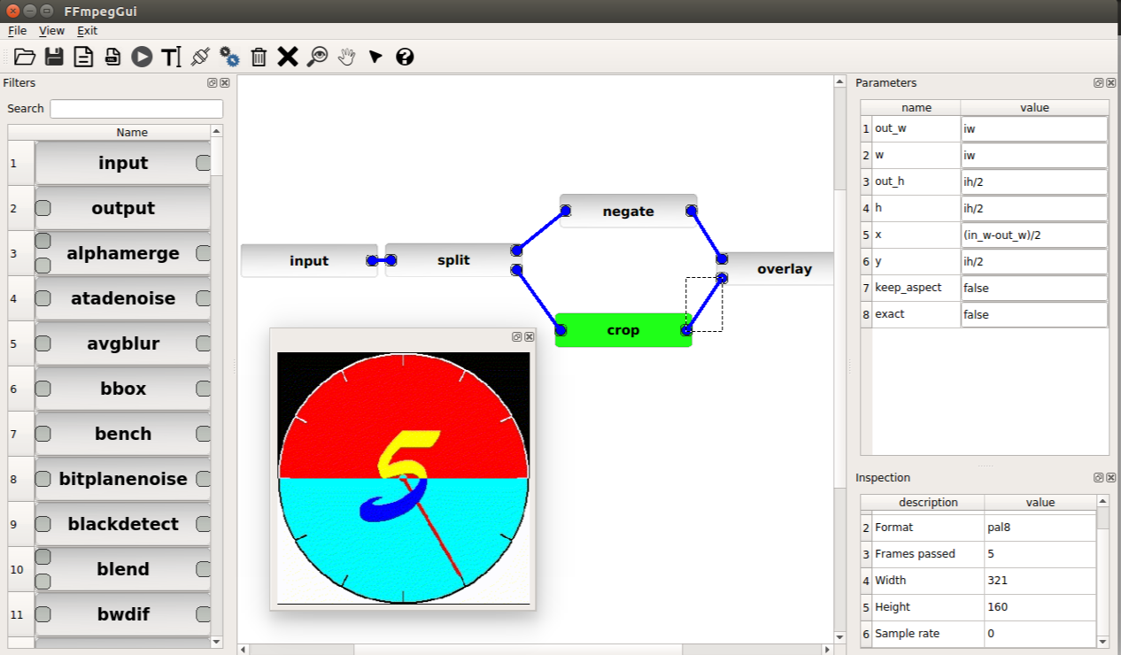Float the Parameters panel with undock icon

tap(1098, 82)
